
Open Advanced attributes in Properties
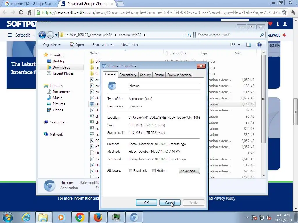coord(189,171)
